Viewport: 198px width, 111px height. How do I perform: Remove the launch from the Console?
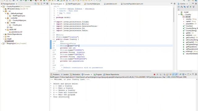[x=157, y=75]
